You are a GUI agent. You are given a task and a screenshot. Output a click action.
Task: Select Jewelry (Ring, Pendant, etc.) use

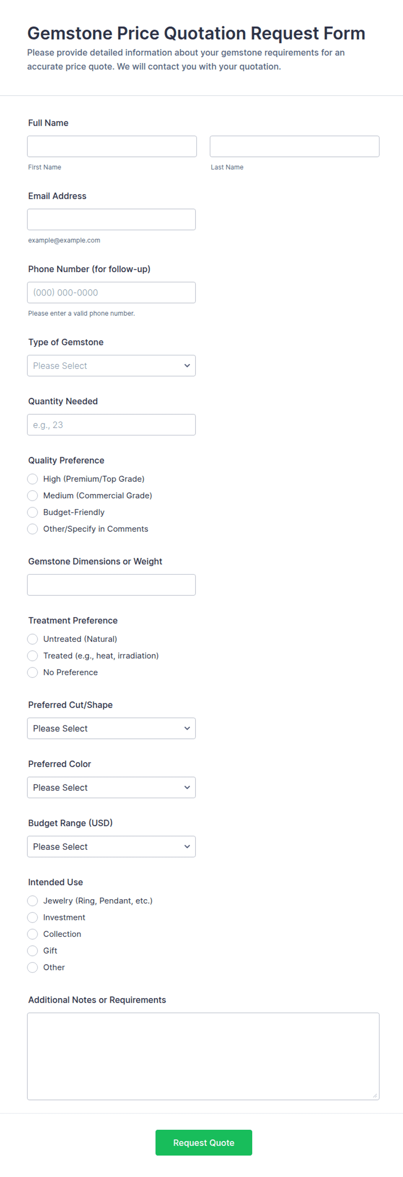tap(32, 901)
